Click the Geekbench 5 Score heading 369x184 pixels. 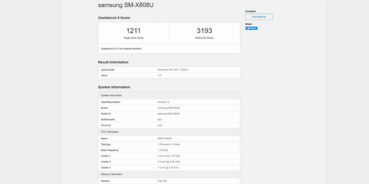pos(114,18)
